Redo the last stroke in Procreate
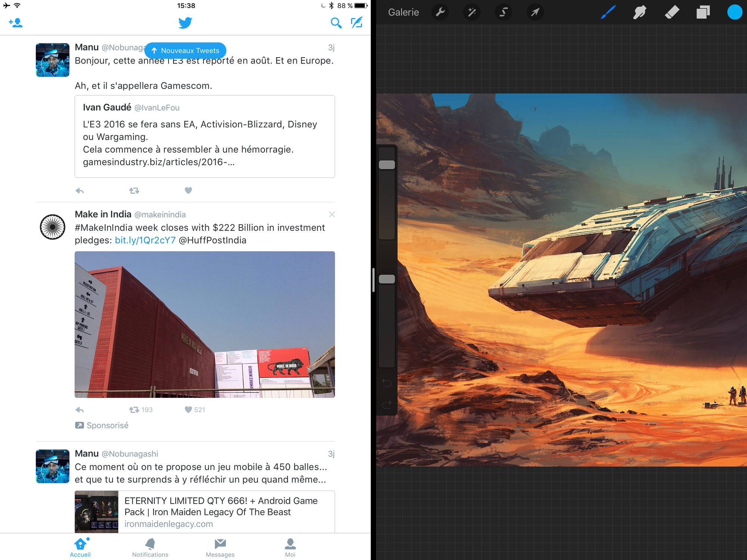The width and height of the screenshot is (747, 560). [387, 405]
